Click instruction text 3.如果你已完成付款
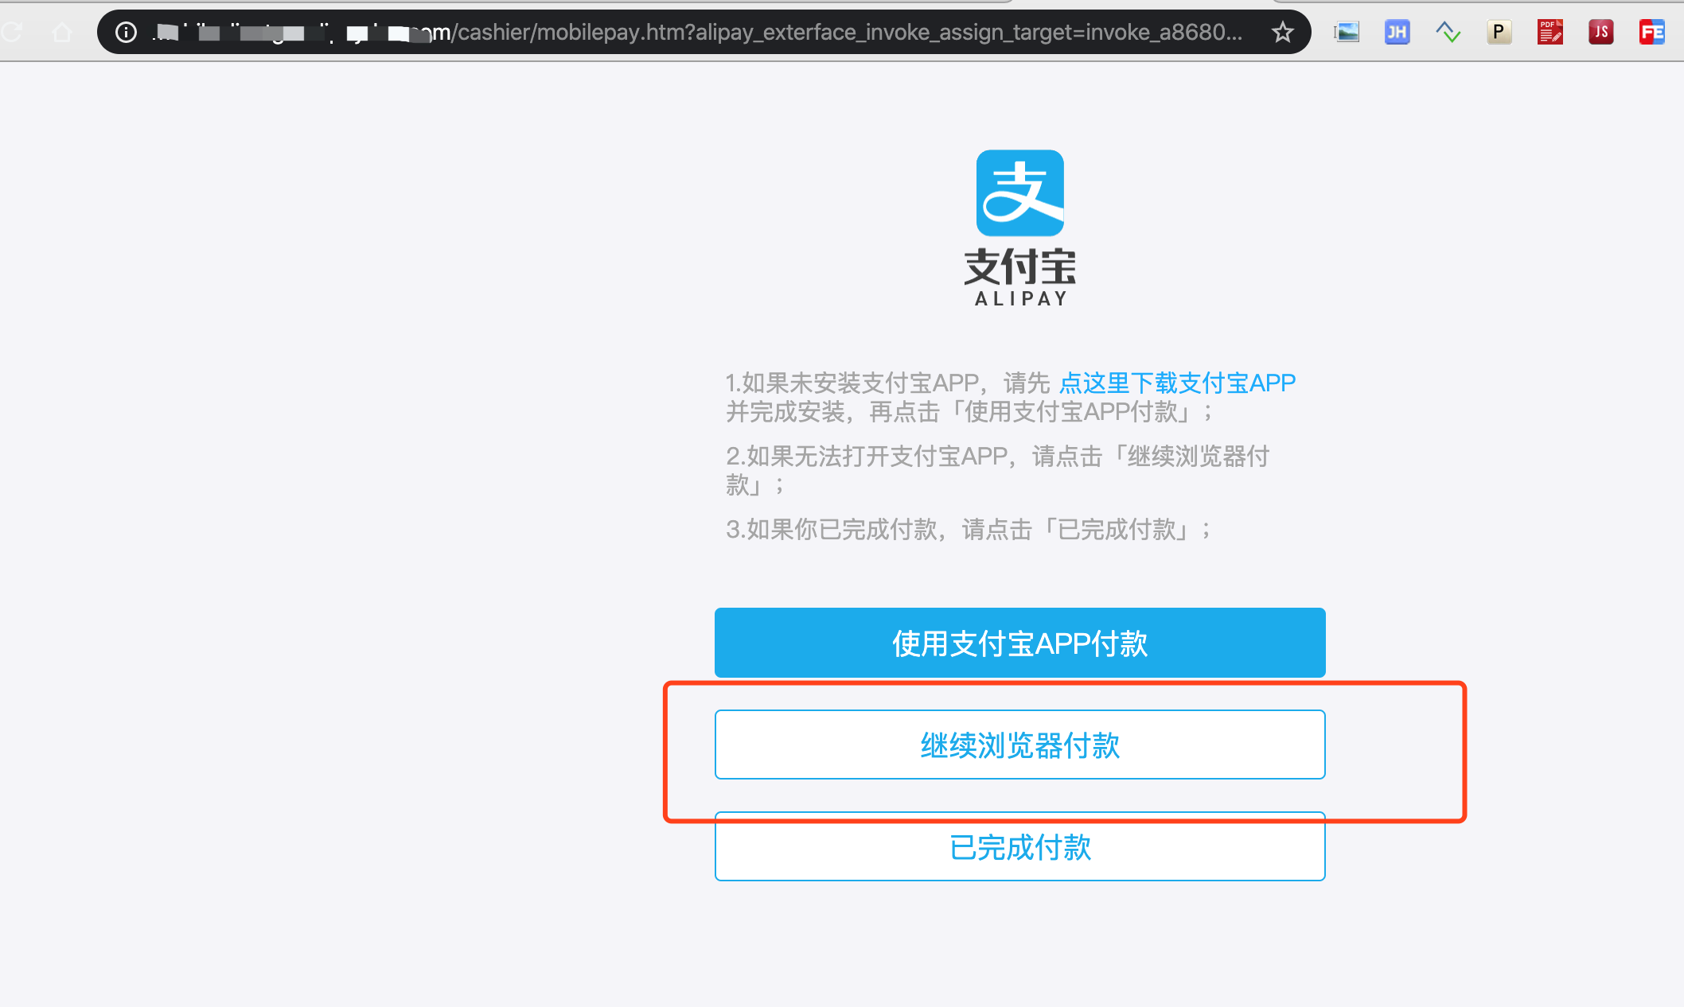Screen dimensions: 1684x1007 pos(969,530)
